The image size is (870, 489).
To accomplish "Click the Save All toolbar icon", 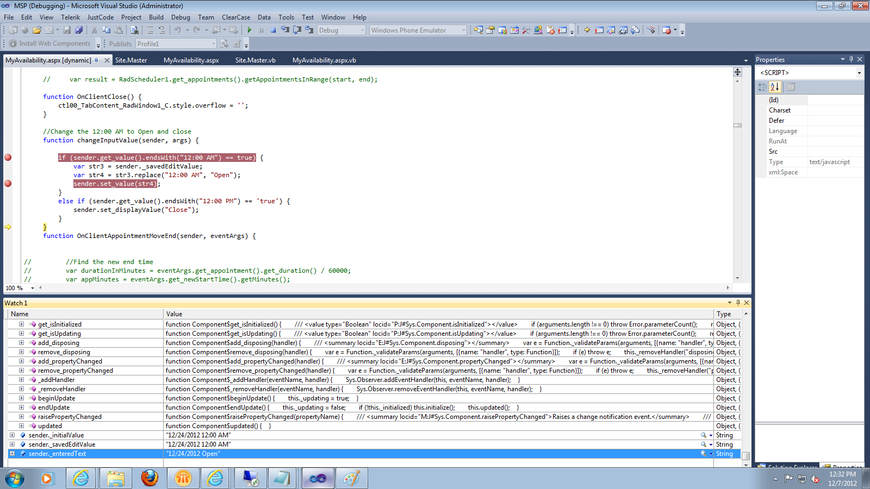I will pos(79,30).
